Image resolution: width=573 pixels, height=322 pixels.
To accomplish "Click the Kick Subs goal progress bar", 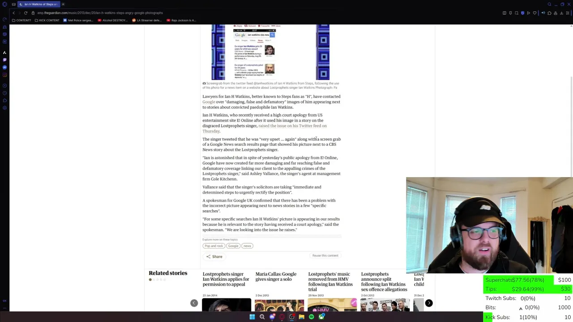I will [x=528, y=317].
